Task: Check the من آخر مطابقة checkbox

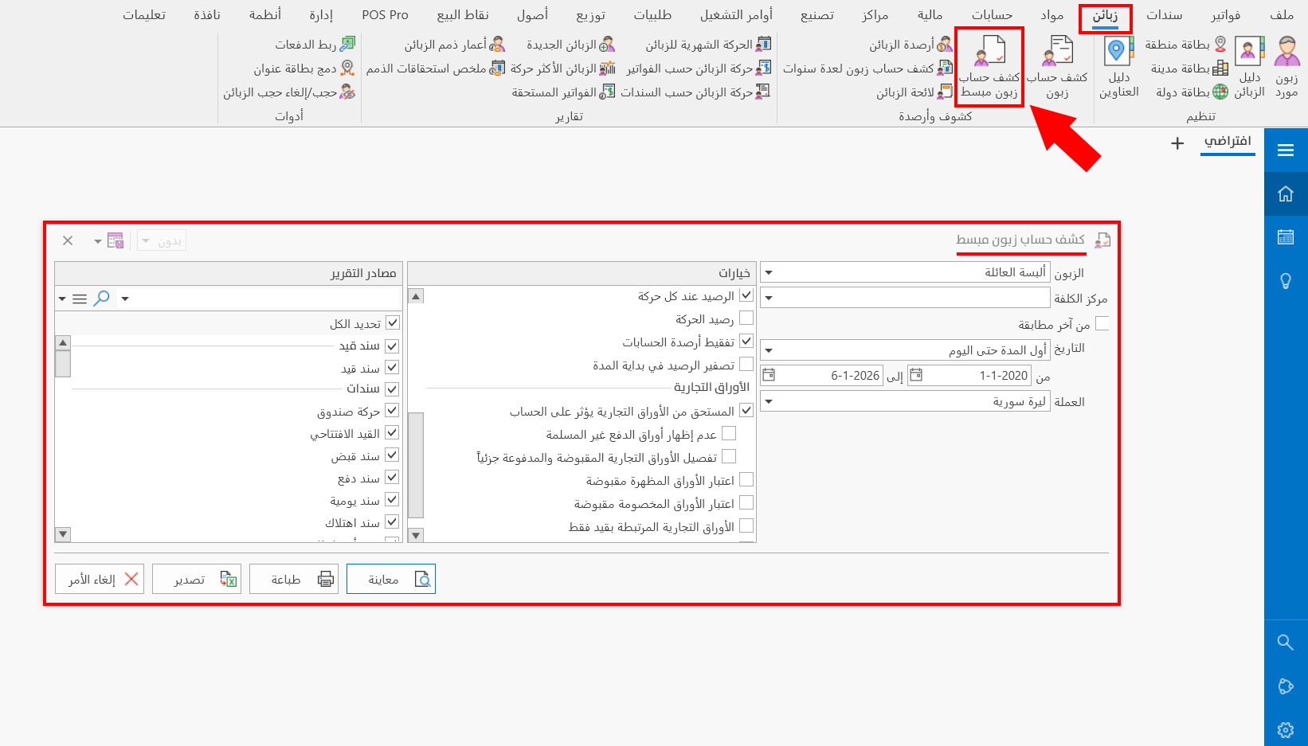Action: pyautogui.click(x=1102, y=323)
